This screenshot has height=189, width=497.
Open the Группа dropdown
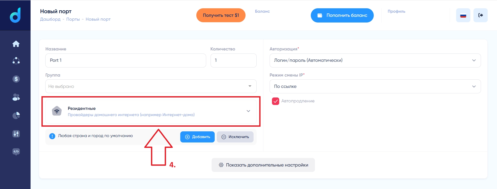point(151,86)
